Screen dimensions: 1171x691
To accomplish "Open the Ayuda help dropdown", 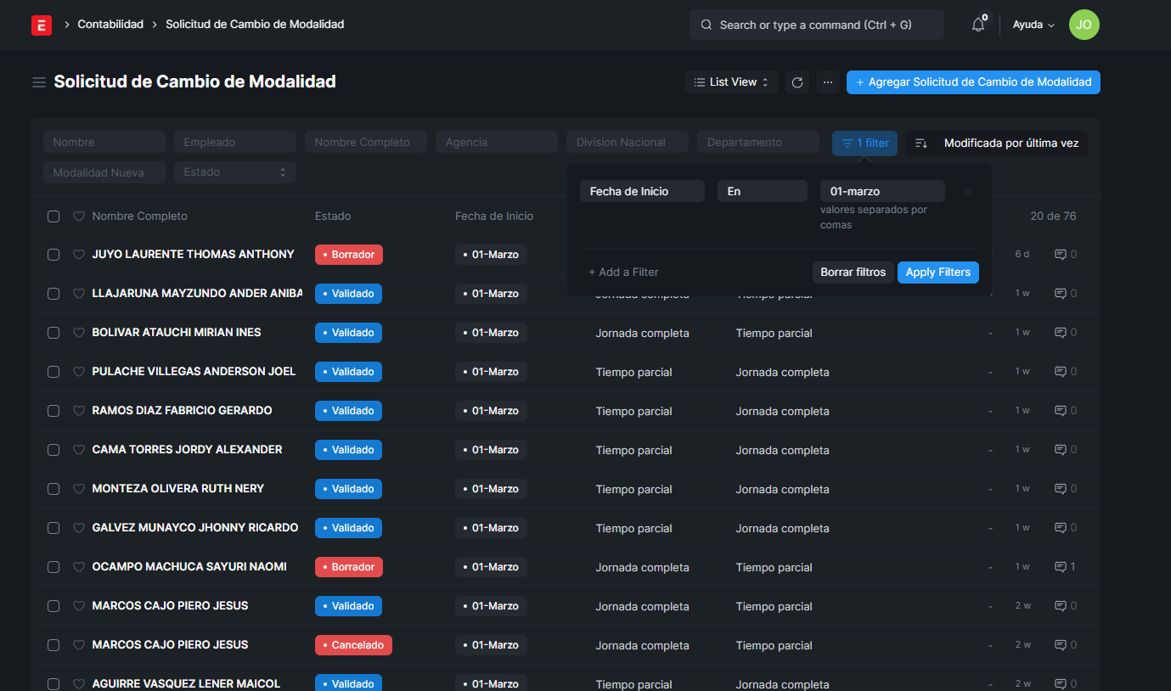I will point(1033,25).
